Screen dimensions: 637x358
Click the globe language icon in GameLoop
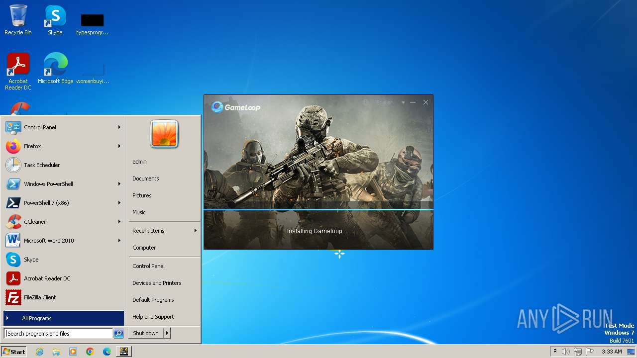(x=366, y=102)
